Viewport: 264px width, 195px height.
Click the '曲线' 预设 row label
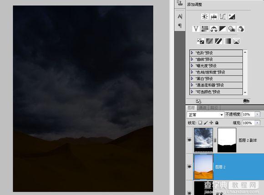click(x=204, y=59)
